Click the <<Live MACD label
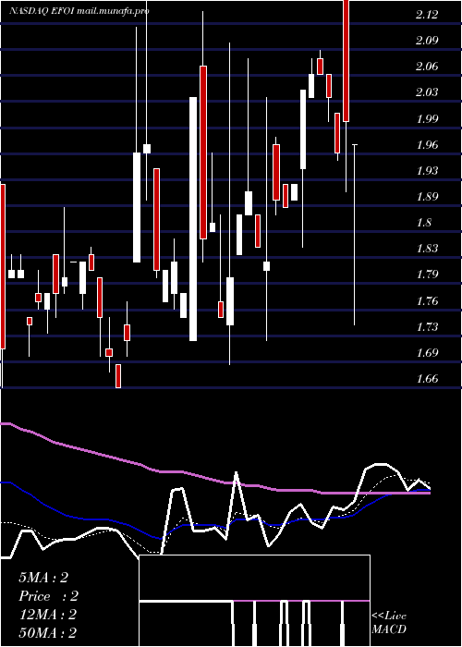This screenshot has width=462, height=647. coord(389,623)
